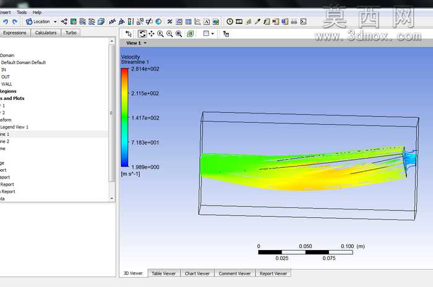Click the velocity legend color bar
Viewport: 433px width, 287px height.
(x=124, y=117)
